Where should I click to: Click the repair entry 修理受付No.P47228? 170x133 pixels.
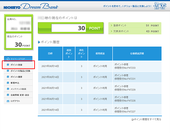[x=125, y=101]
